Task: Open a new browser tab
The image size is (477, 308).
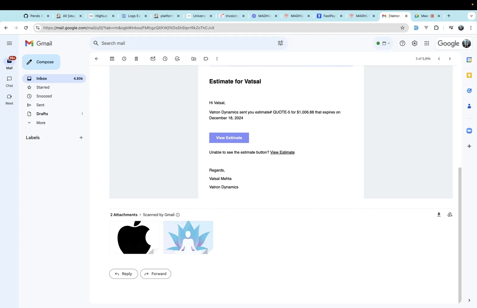Action: click(x=449, y=16)
